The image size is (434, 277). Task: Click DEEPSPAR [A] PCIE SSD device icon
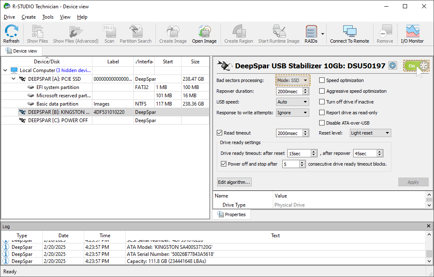pyautogui.click(x=22, y=79)
